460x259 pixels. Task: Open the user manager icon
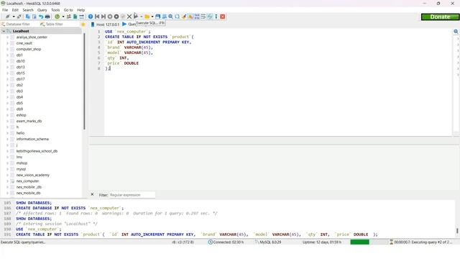coord(69,17)
